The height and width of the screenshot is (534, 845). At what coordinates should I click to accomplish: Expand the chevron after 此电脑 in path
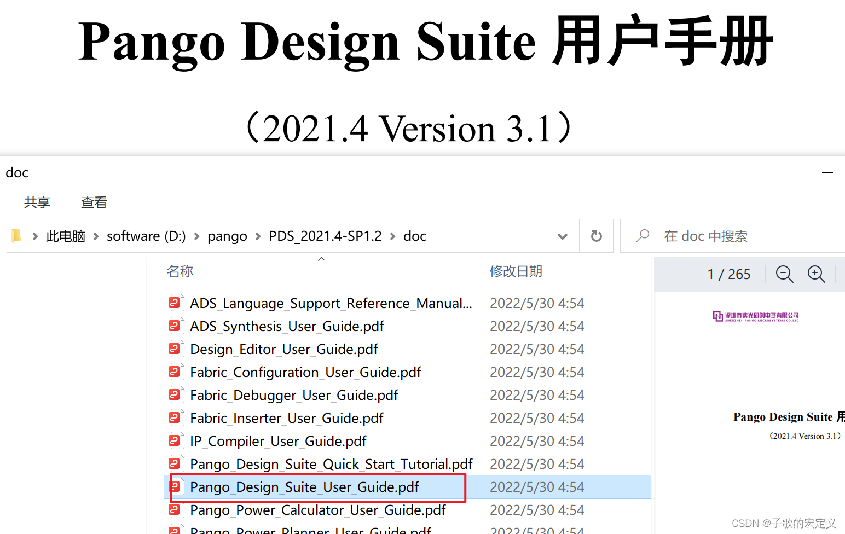pyautogui.click(x=96, y=236)
